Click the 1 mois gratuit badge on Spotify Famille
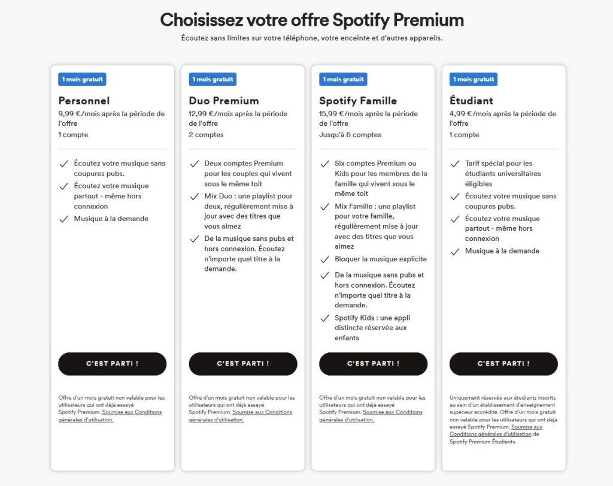This screenshot has height=486, width=613. pos(343,79)
